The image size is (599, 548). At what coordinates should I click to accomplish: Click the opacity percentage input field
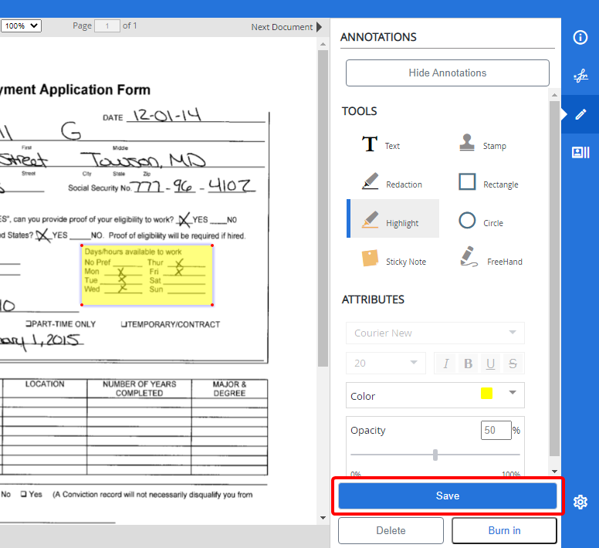pos(496,430)
